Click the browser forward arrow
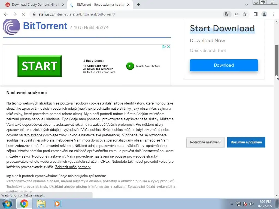The width and height of the screenshot is (279, 209). (15, 14)
